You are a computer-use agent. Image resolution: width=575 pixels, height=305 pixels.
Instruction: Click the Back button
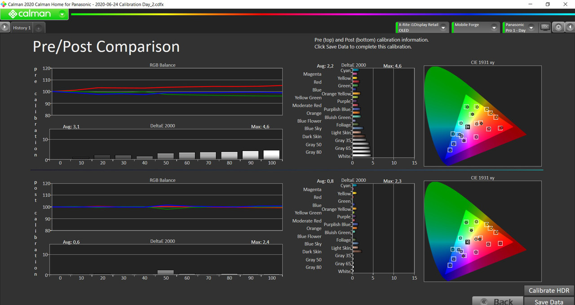pos(498,301)
